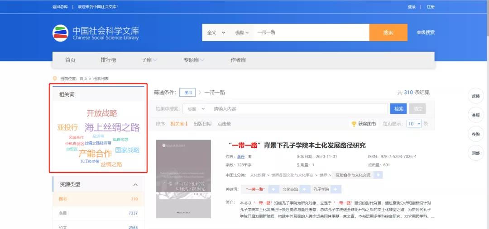Click related word 区域合作
489x229 pixels.
point(76,137)
